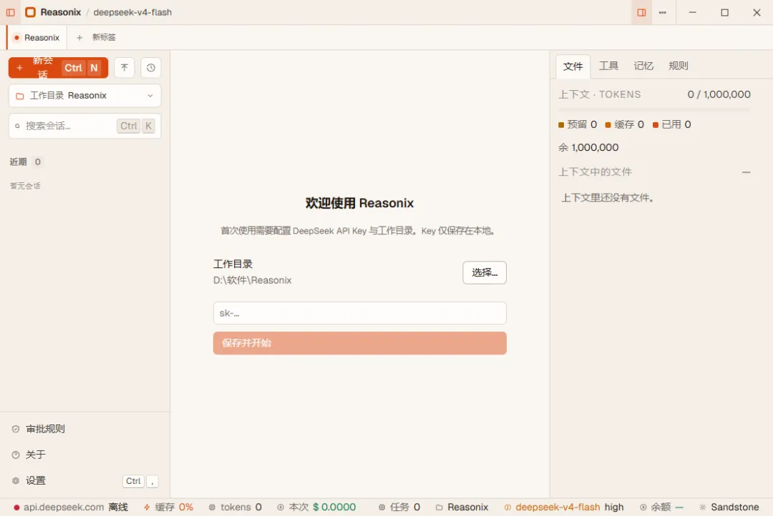The image size is (773, 516).
Task: Click the 0 / 1,000,000 token count
Action: pos(719,94)
